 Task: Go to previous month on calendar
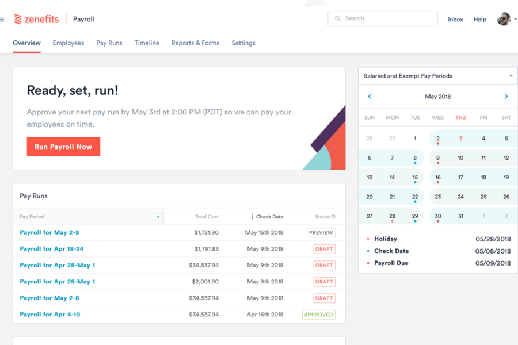coord(370,97)
